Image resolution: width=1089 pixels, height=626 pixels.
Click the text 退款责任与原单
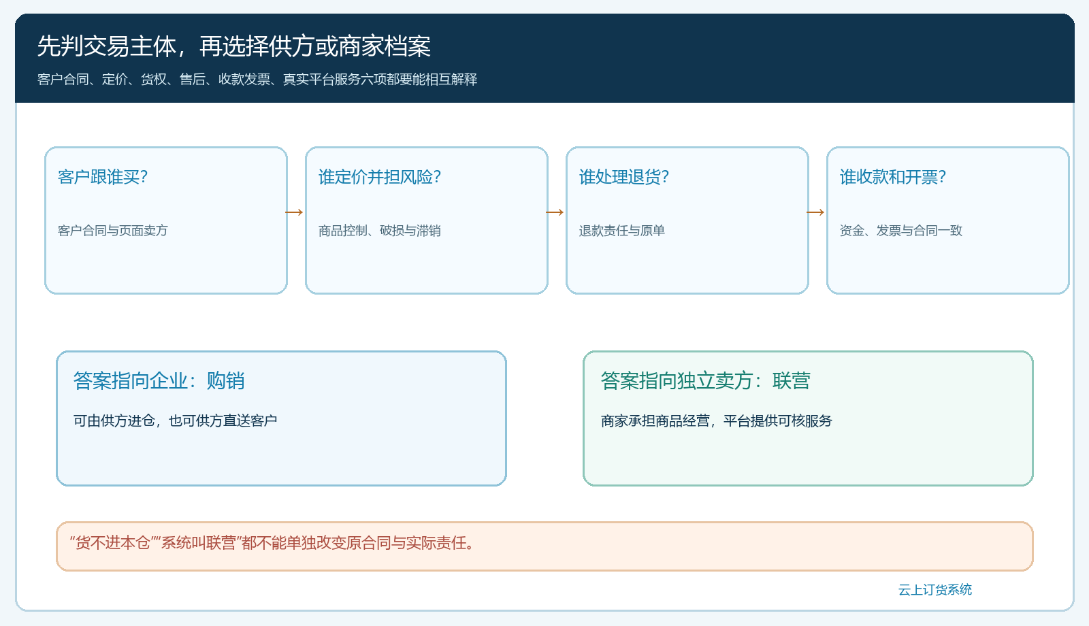click(622, 231)
